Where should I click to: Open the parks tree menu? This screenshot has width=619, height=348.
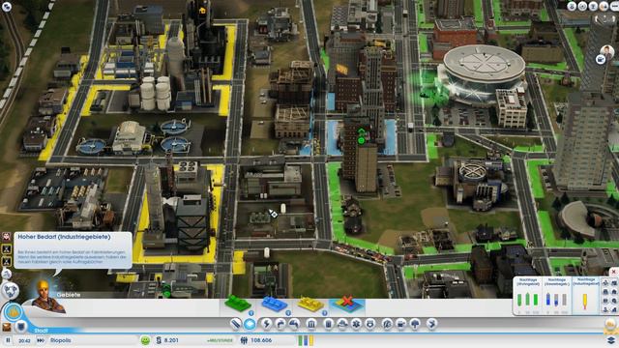point(415,324)
